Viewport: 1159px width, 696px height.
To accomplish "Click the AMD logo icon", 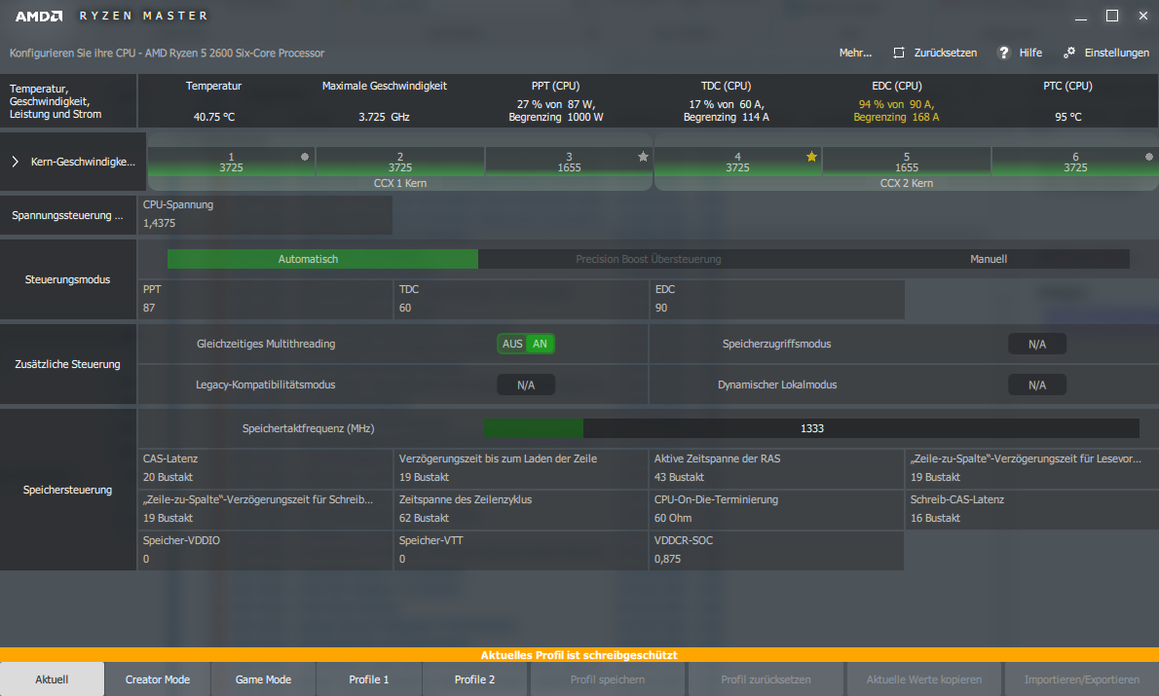I will 39,16.
